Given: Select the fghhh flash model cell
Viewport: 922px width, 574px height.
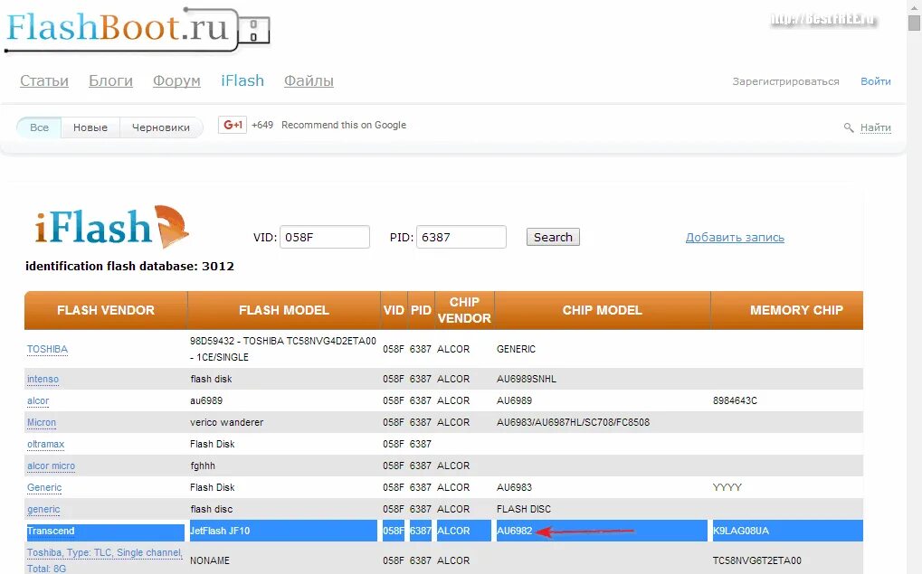Looking at the screenshot, I should pyautogui.click(x=203, y=466).
